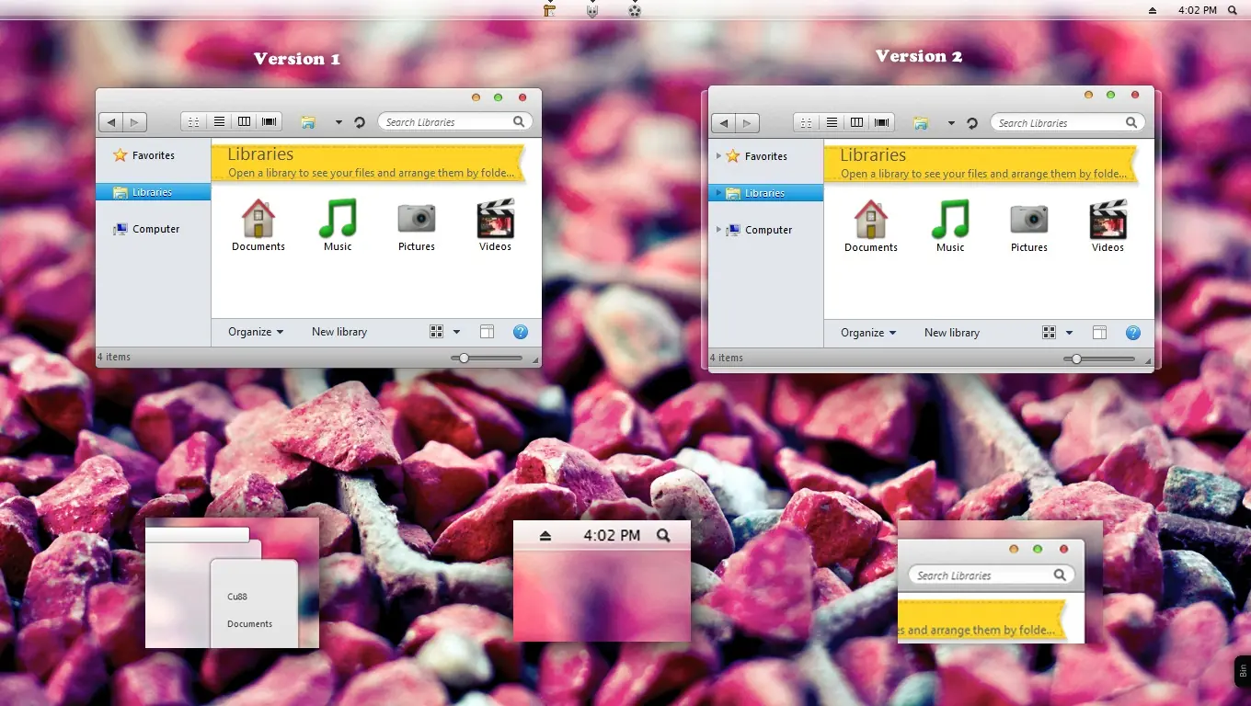
Task: Click "4 items" status text in Version 2
Action: pos(727,358)
